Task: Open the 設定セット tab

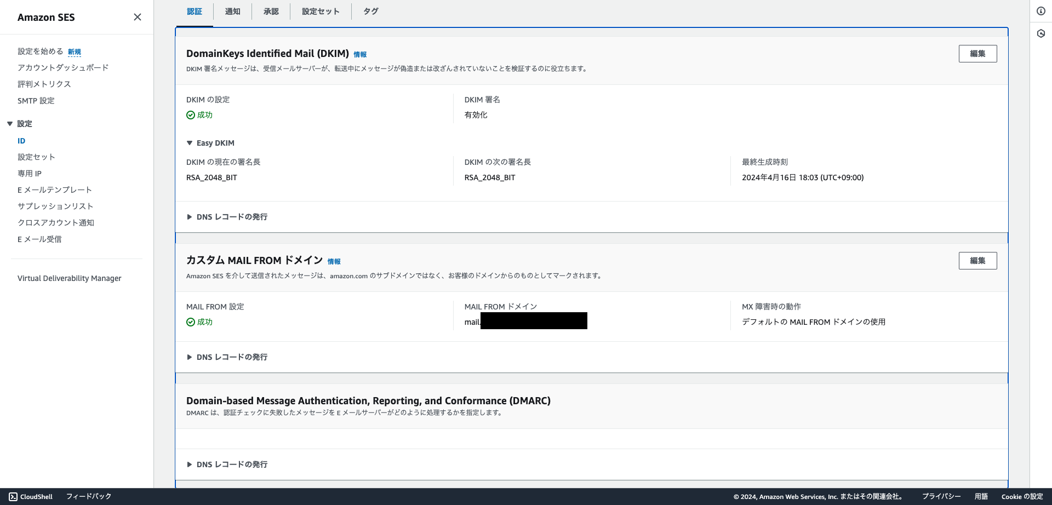Action: click(x=321, y=12)
